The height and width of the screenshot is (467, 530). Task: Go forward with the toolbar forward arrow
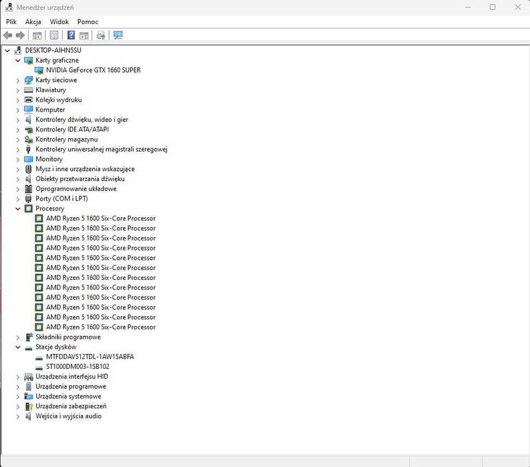click(20, 35)
